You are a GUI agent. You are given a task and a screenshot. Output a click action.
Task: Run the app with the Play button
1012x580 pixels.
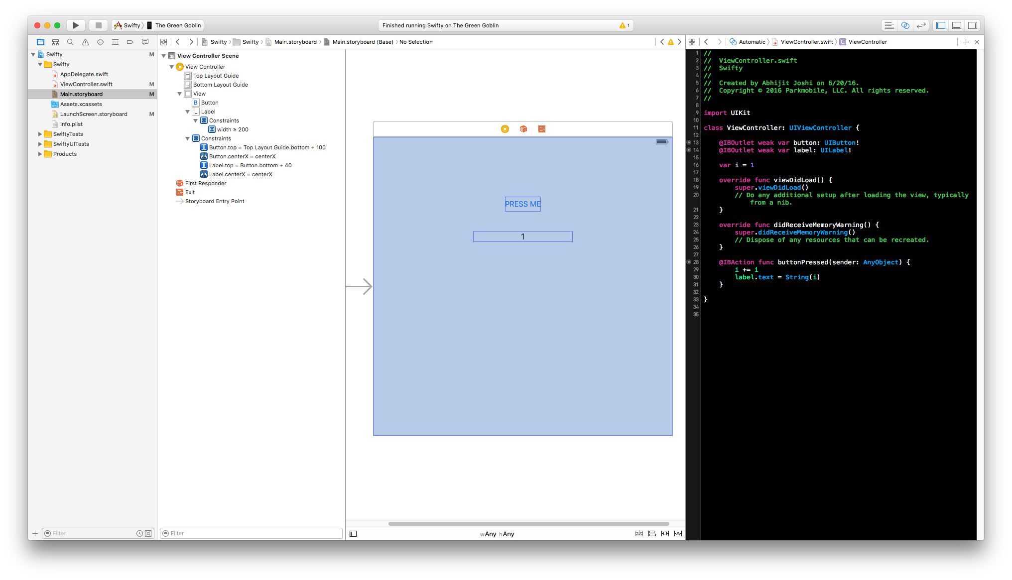click(x=76, y=25)
